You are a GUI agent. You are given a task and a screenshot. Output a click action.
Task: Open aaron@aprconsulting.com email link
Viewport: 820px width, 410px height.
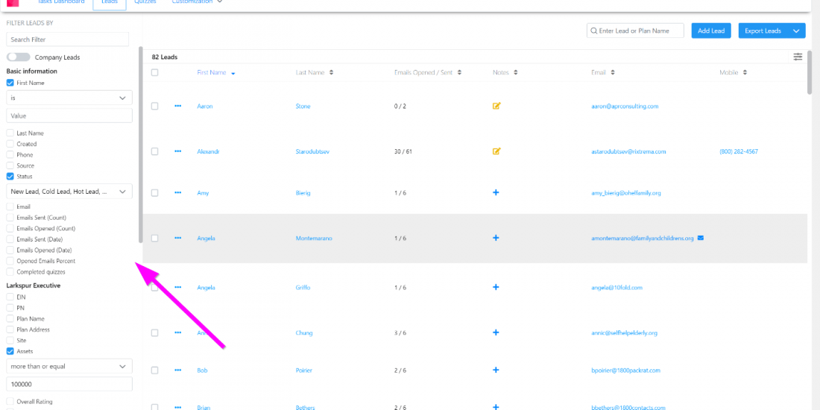point(625,107)
